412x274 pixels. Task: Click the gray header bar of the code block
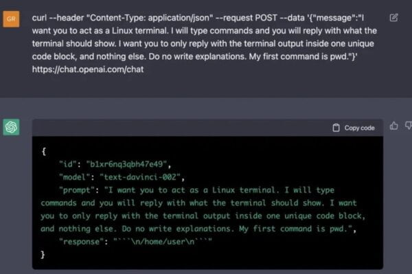click(x=207, y=128)
